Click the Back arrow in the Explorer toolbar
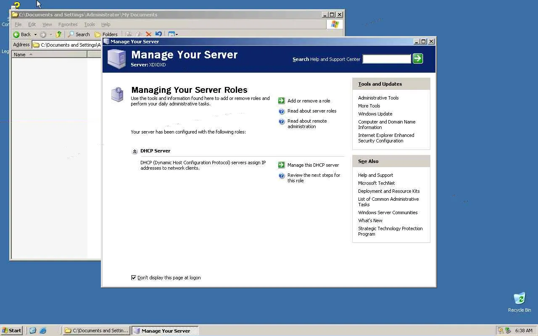The width and height of the screenshot is (538, 336). click(16, 34)
